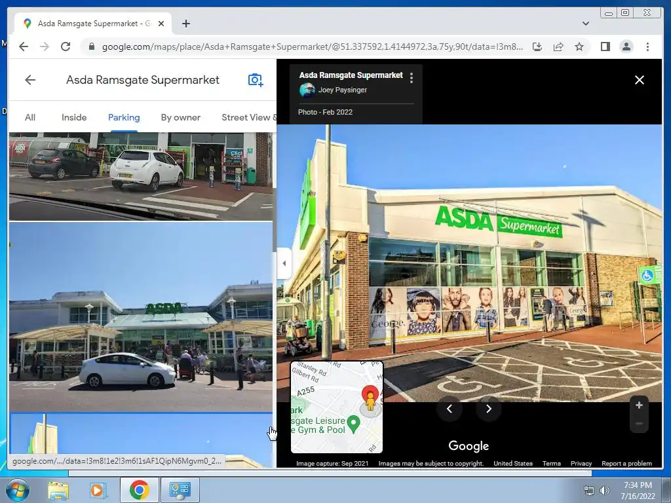This screenshot has width=671, height=503.
Task: Click the browser forward arrow button
Action: (45, 47)
